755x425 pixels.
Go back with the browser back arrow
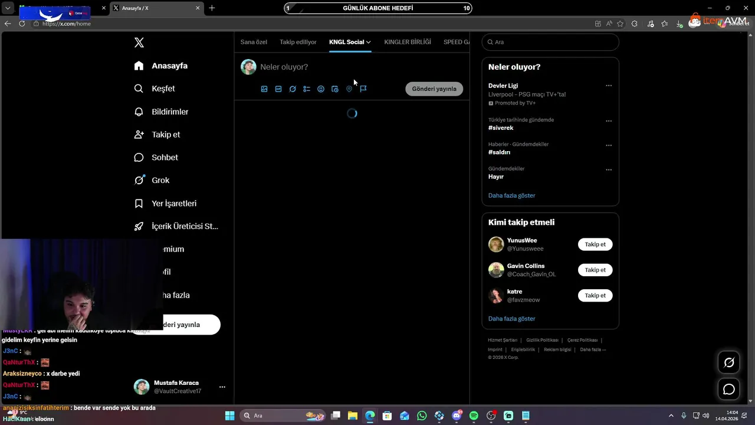coord(8,24)
